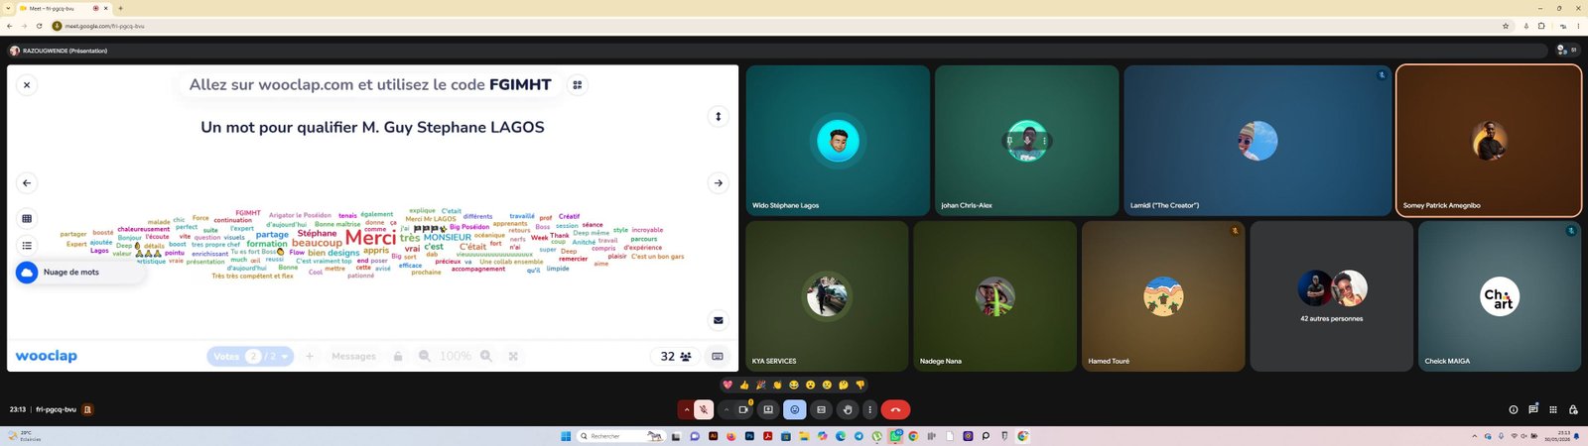
Task: Show the Wooclap QR code icon
Action: point(577,85)
